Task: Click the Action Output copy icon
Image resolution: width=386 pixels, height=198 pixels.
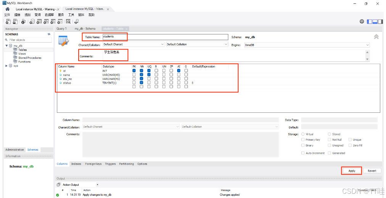Action: tap(58, 185)
